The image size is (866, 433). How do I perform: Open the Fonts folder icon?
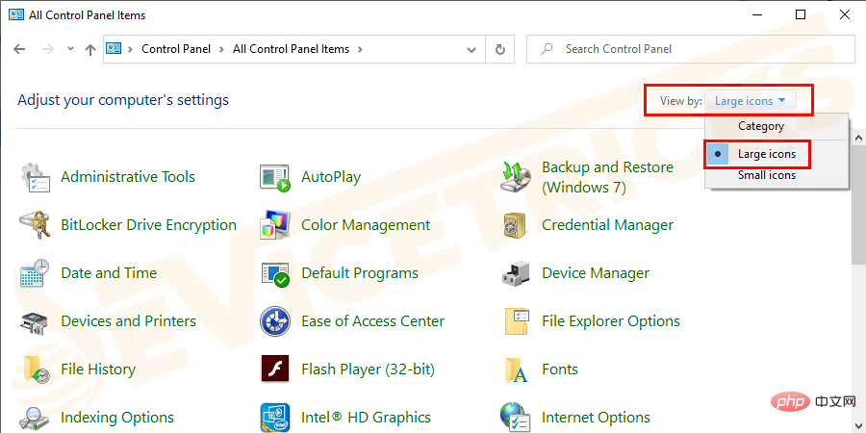[x=516, y=369]
